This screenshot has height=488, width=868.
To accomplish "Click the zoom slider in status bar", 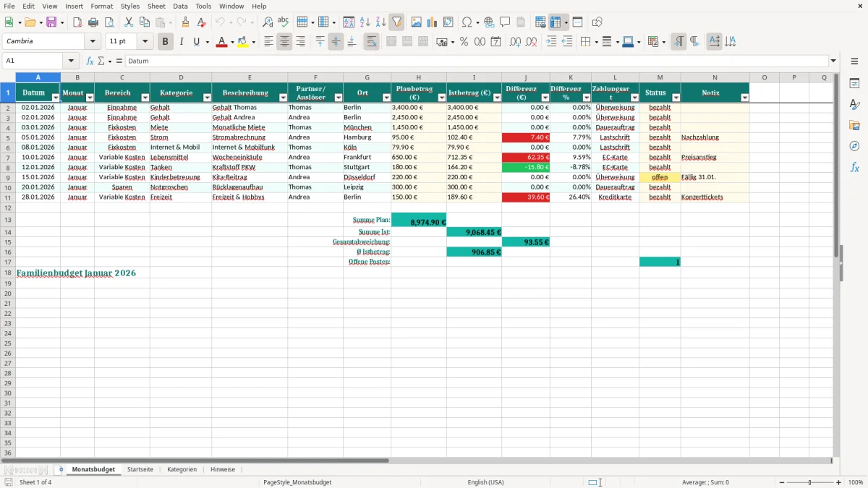I will click(809, 482).
